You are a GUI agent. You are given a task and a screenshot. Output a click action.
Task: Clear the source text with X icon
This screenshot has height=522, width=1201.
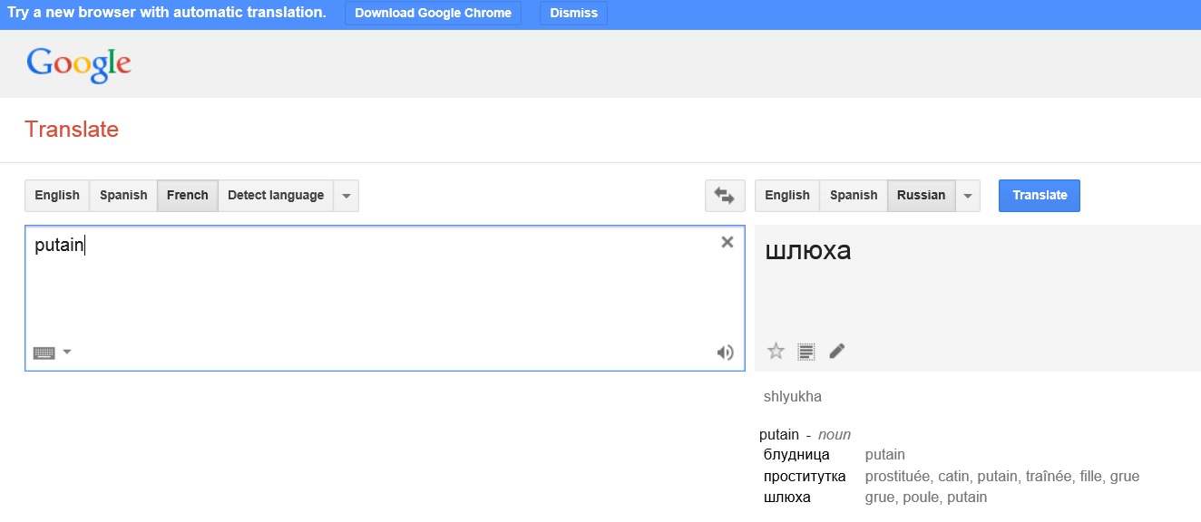(x=727, y=242)
